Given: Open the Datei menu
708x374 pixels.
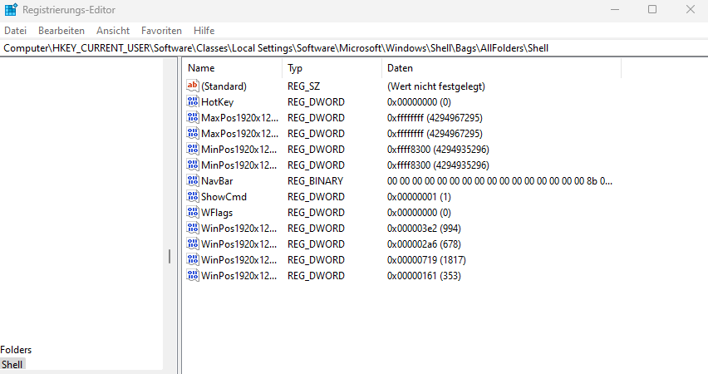Looking at the screenshot, I should 15,31.
